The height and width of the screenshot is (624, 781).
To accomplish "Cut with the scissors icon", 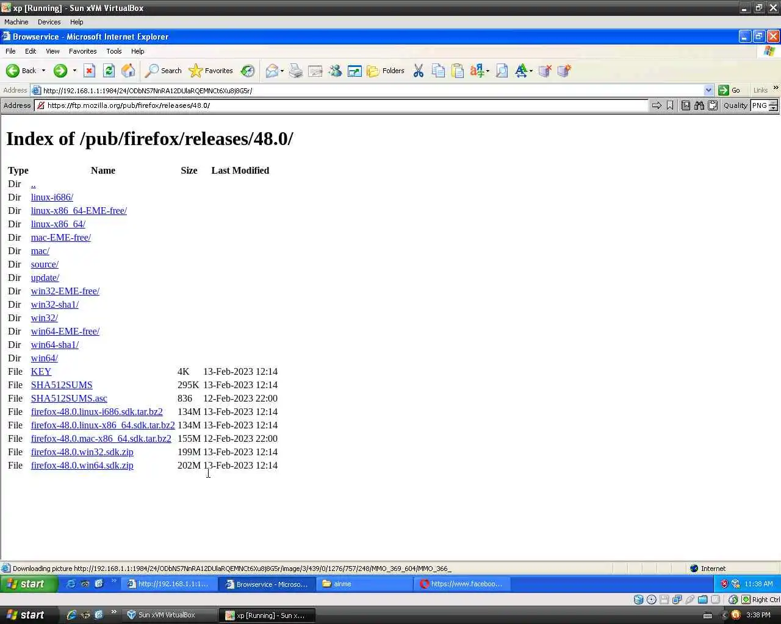I will coord(419,71).
